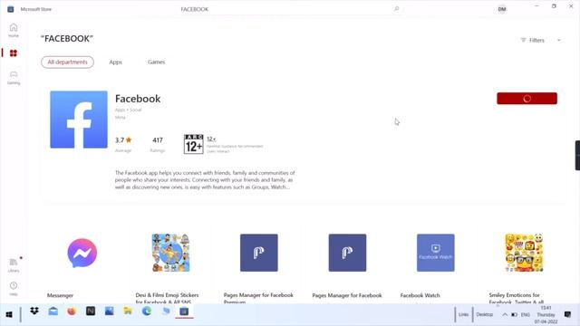Open File Explorer from the taskbar

pyautogui.click(x=128, y=312)
